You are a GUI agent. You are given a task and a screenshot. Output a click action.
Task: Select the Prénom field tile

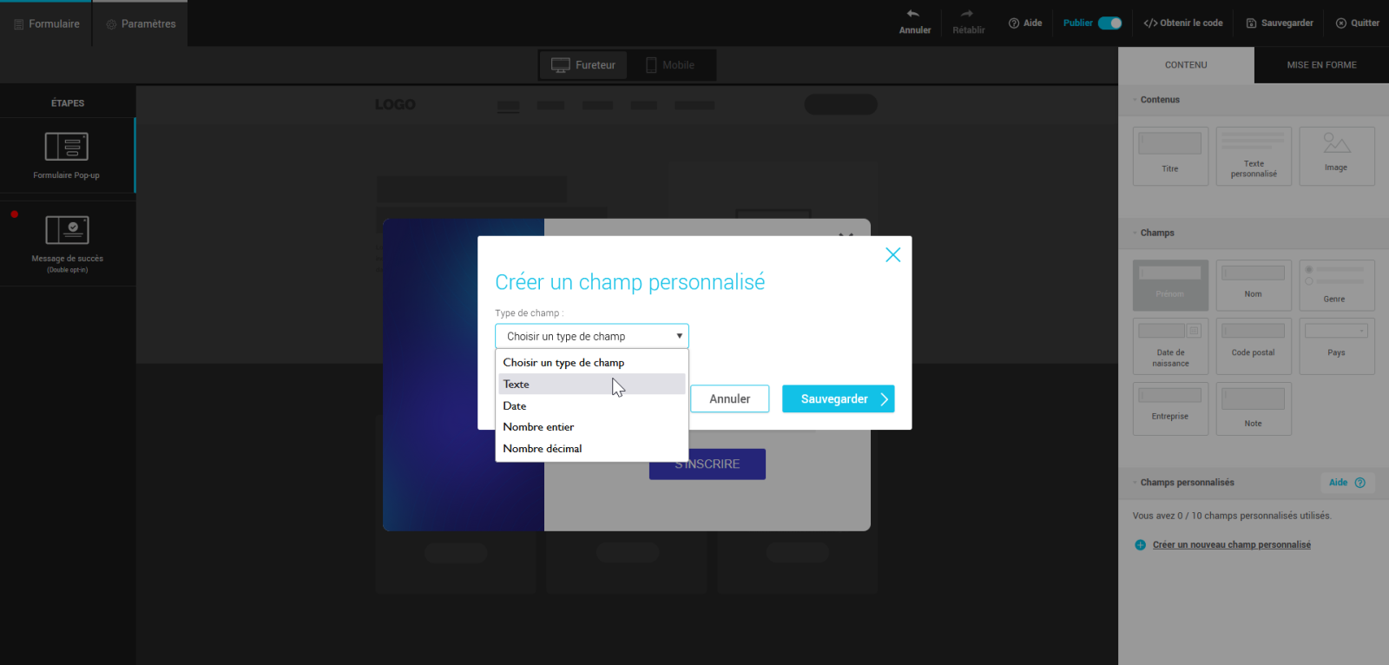coord(1170,286)
